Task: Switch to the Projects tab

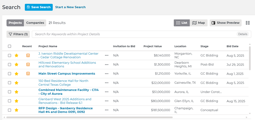Action: pos(15,23)
